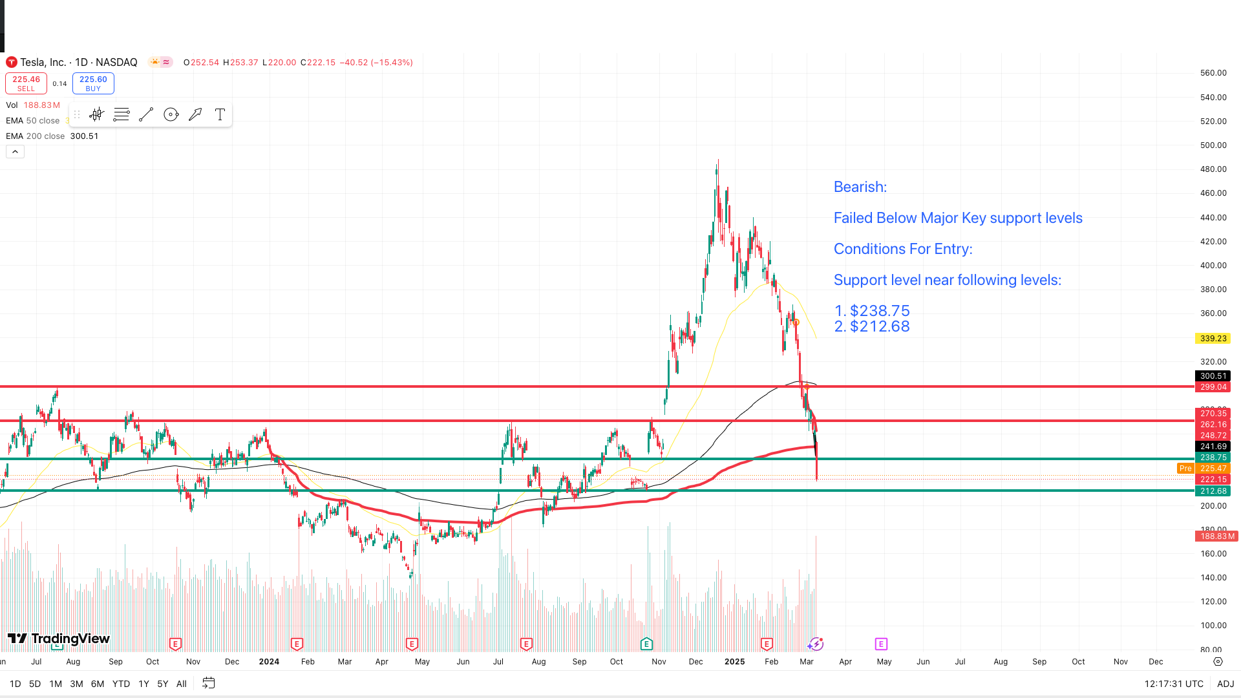The width and height of the screenshot is (1241, 698).
Task: Select the Fib retracement lines tool
Action: [122, 114]
